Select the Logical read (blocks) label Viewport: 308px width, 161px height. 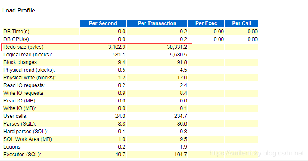28,55
